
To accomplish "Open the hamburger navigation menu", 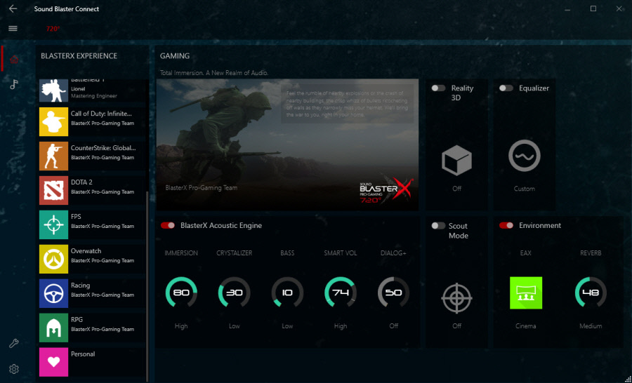I will [13, 29].
